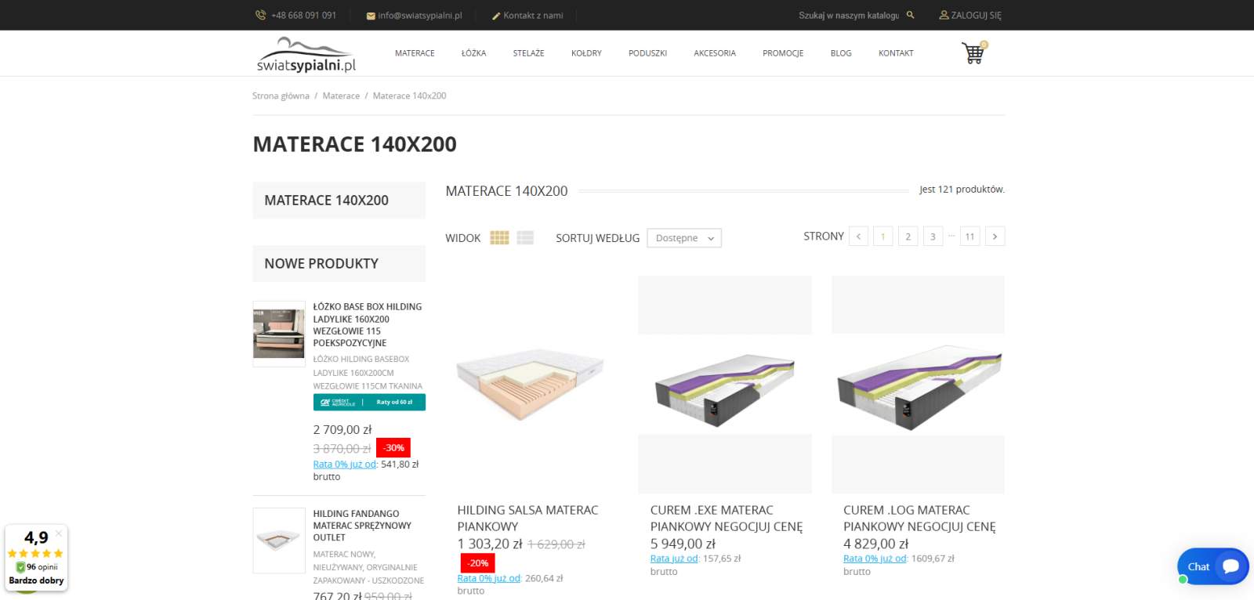Click Strona główna breadcrumb
1254x600 pixels.
pyautogui.click(x=281, y=96)
